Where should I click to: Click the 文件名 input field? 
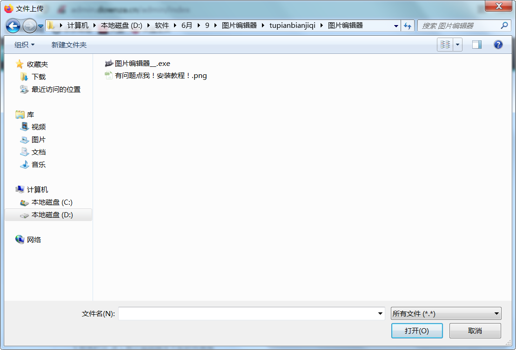pos(249,314)
